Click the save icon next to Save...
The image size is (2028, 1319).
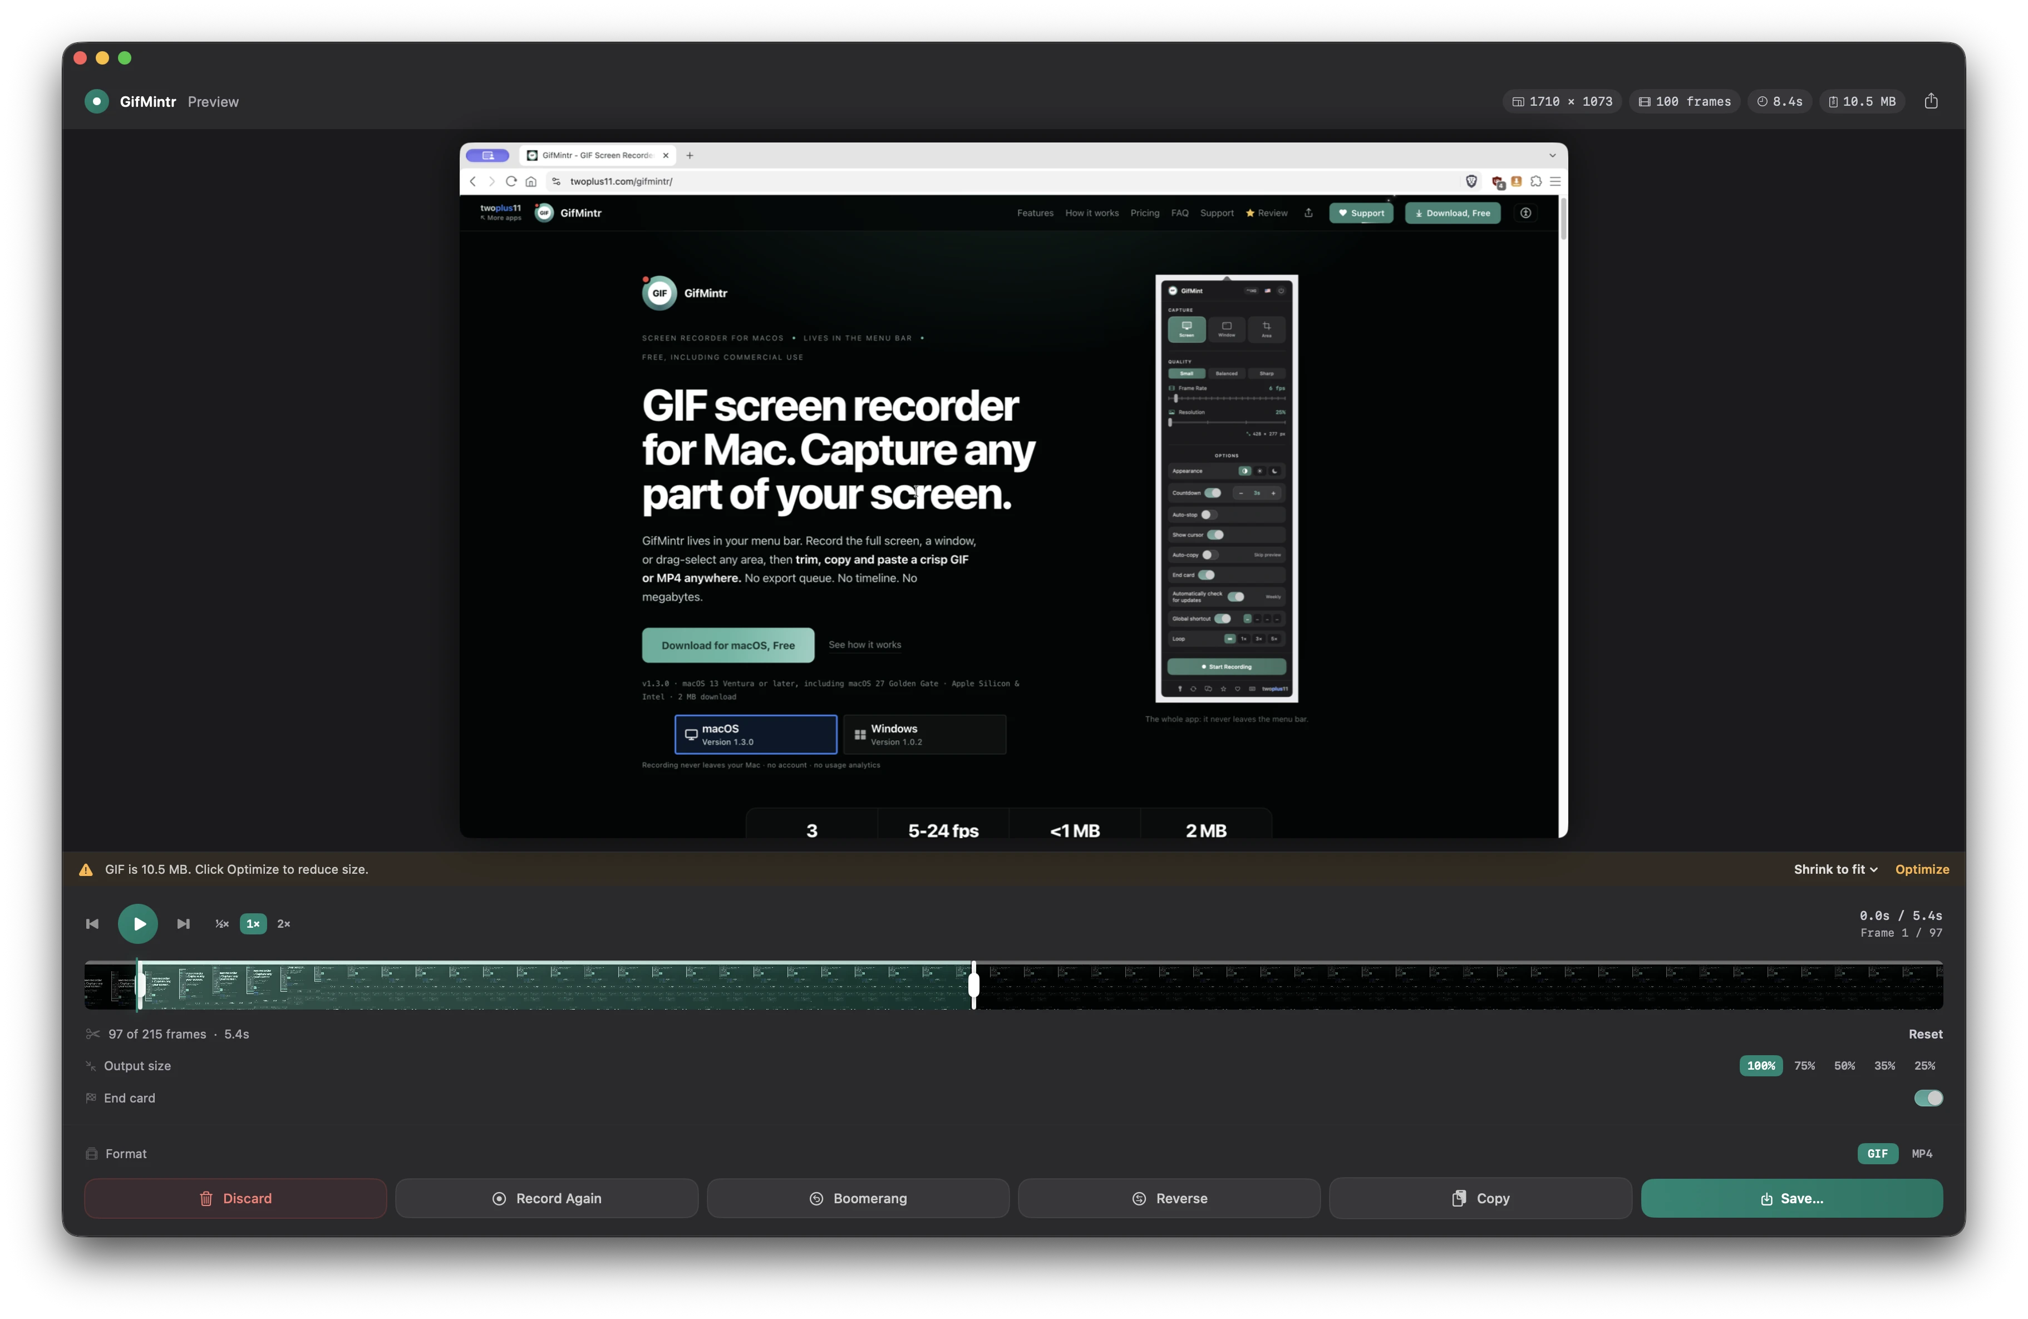click(1766, 1199)
